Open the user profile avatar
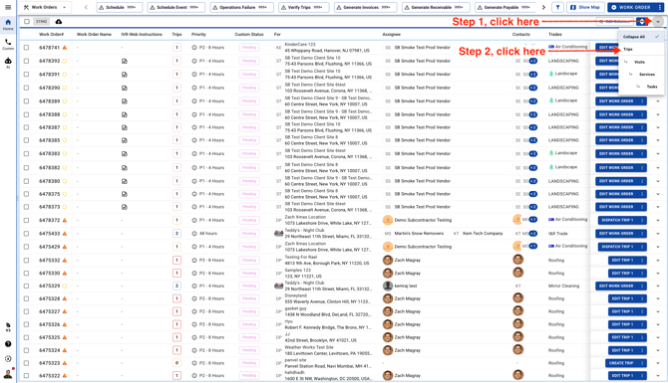 [8, 374]
